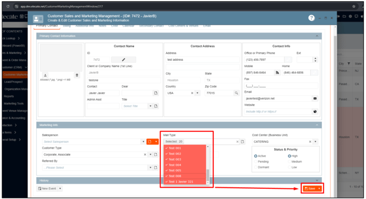Select the Pending status radio button
The image size is (366, 199).
pos(255,162)
